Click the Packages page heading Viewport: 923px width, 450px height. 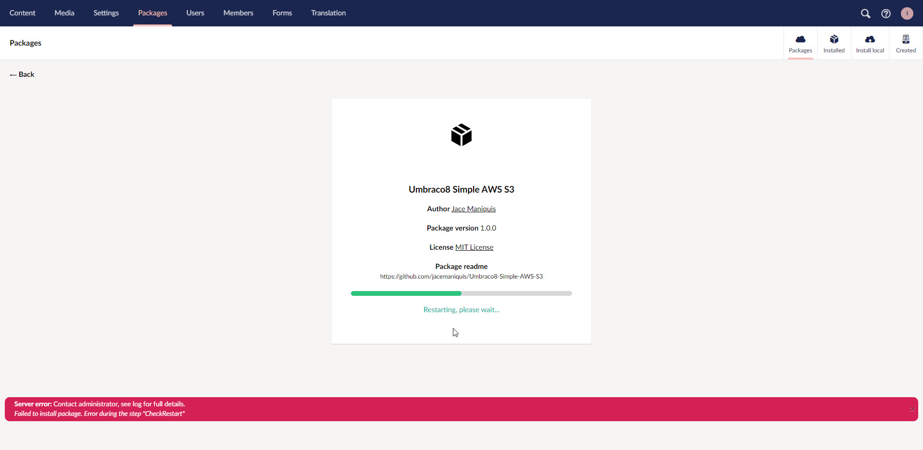click(x=25, y=43)
